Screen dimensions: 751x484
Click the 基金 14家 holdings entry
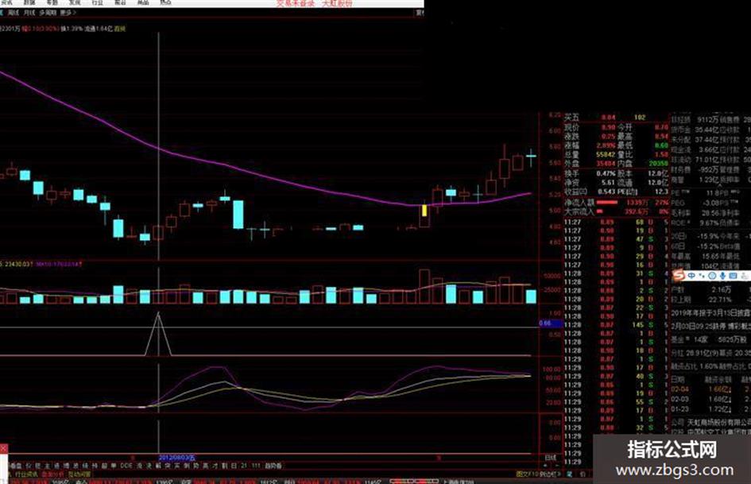tap(689, 339)
